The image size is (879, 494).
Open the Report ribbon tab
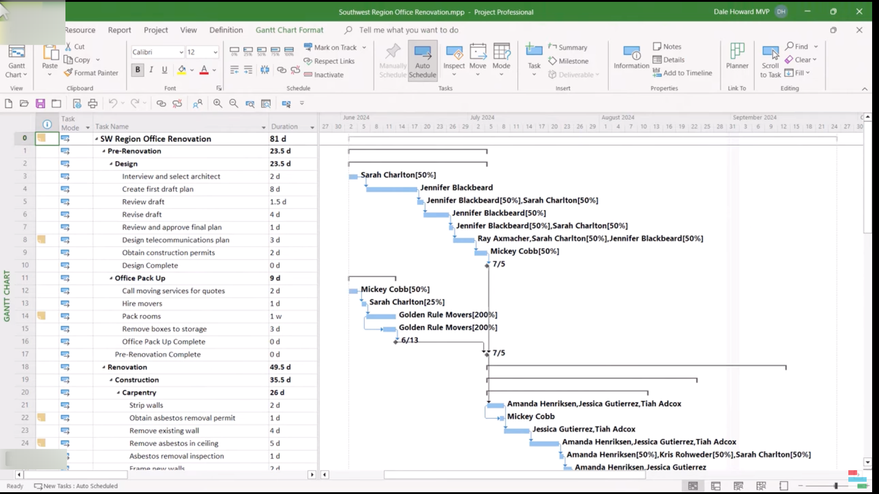119,30
